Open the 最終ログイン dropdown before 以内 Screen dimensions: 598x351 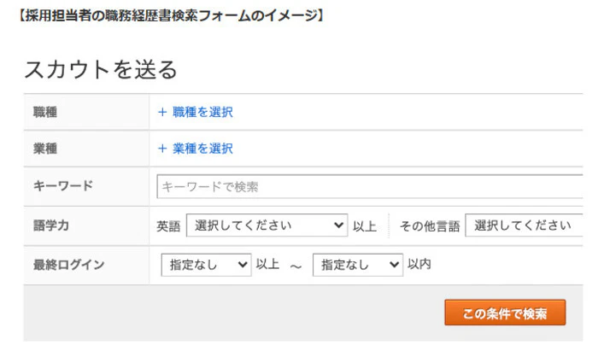click(357, 265)
